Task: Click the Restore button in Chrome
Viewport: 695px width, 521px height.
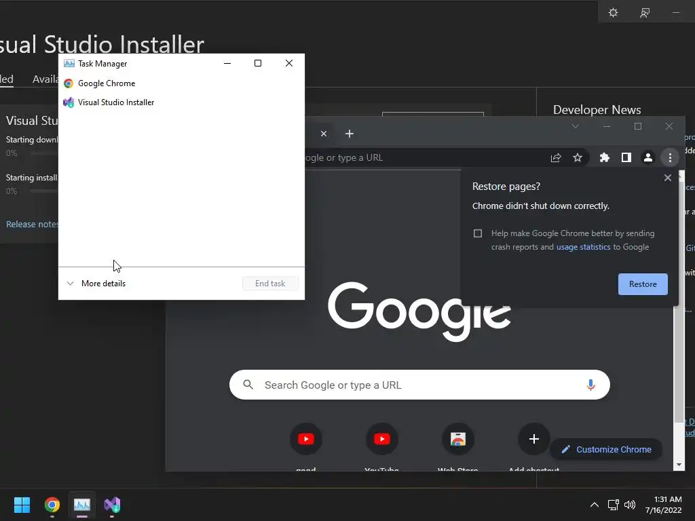Action: (643, 284)
